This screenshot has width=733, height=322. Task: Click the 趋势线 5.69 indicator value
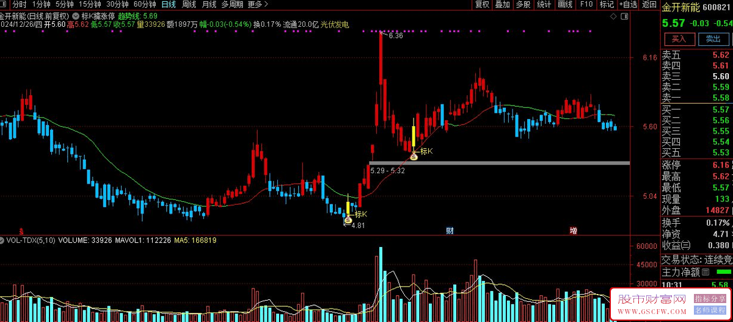tap(138, 16)
